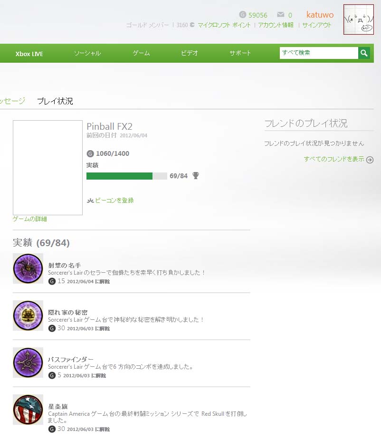Click the gamerscore G icon beside 59056
Screen dimensions: 381x440
(243, 15)
